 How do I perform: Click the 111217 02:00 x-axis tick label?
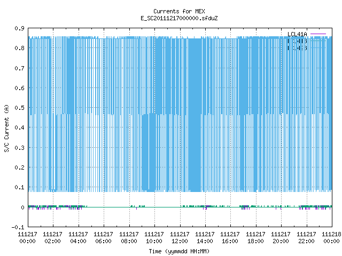[x=52, y=238]
